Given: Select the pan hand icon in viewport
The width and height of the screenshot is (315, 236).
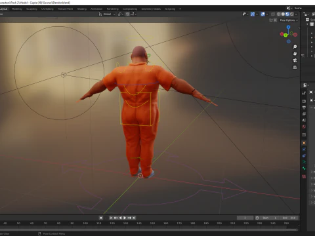Looking at the screenshot, I should pos(295,54).
